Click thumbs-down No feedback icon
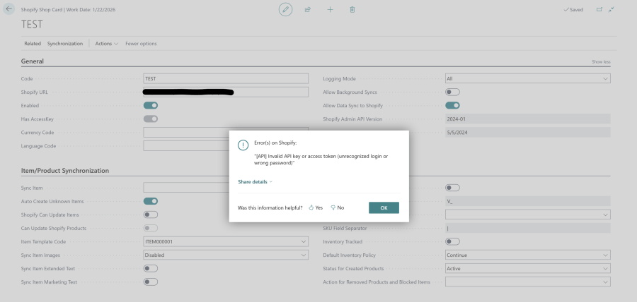This screenshot has width=637, height=302. point(333,207)
